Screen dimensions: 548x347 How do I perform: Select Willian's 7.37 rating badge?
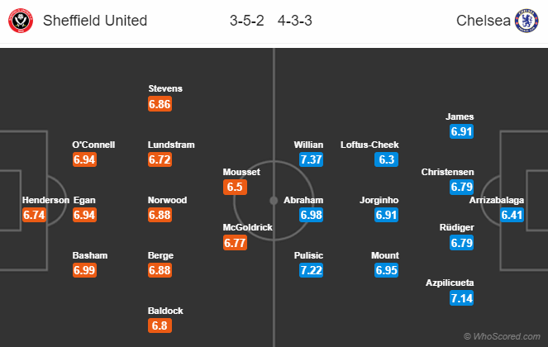pyautogui.click(x=309, y=159)
